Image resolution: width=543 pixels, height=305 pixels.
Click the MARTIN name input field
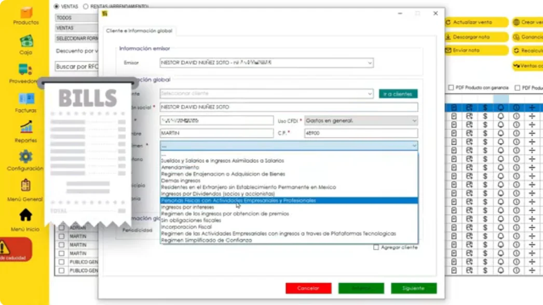(x=216, y=133)
